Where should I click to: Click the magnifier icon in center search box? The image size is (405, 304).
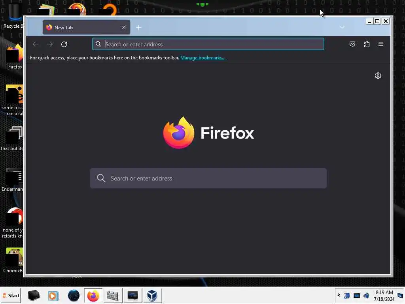101,178
